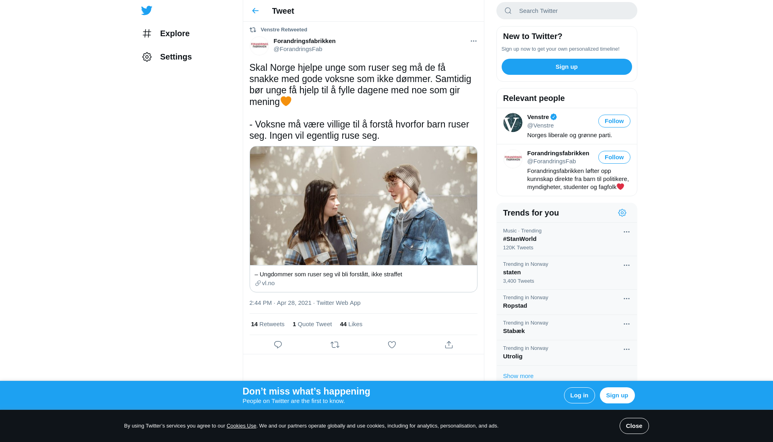Viewport: 773px width, 442px height.
Task: Follow Forandringsfabrikken in Relevant people
Action: pyautogui.click(x=614, y=157)
